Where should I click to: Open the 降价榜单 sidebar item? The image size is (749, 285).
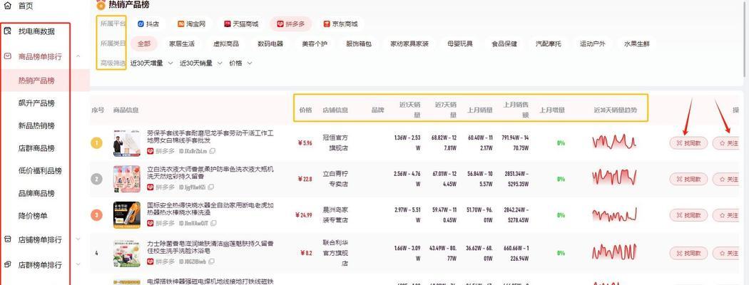[x=33, y=216]
